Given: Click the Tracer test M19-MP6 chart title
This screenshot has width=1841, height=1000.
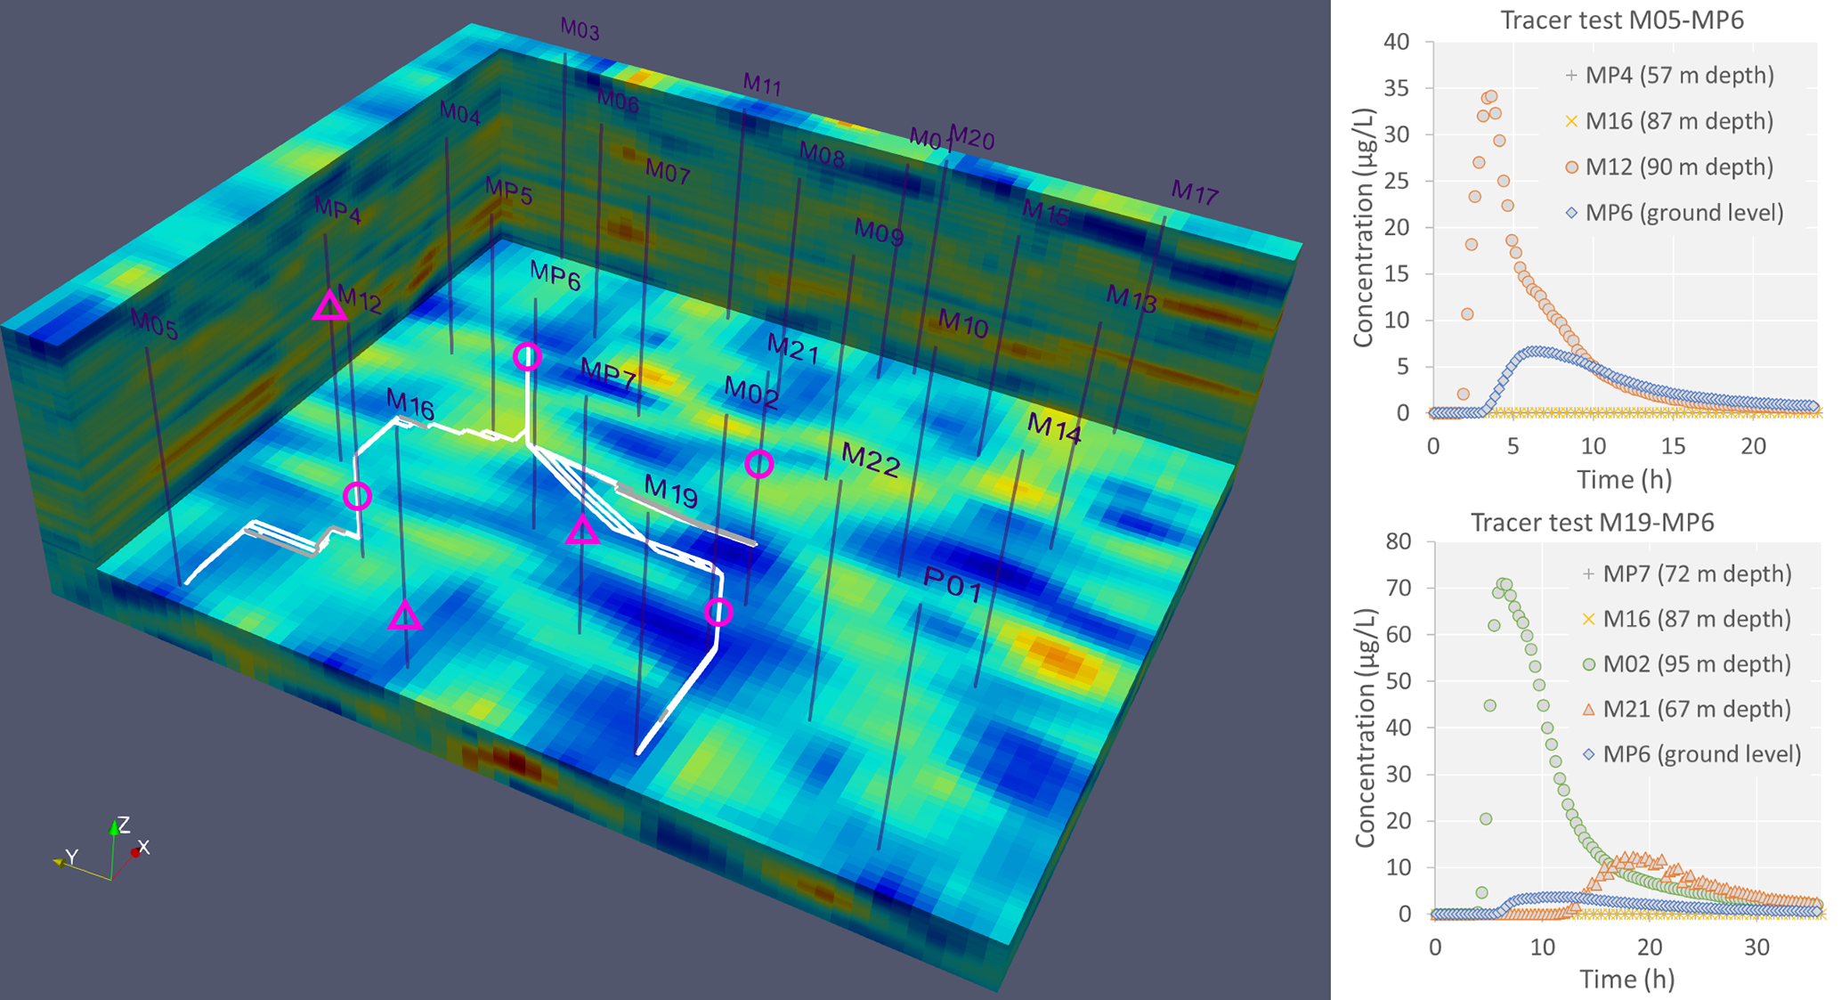Looking at the screenshot, I should tap(1592, 522).
